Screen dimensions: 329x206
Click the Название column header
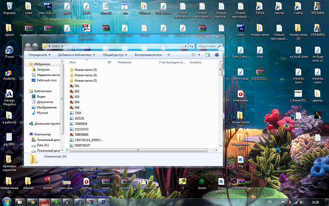tap(125, 62)
